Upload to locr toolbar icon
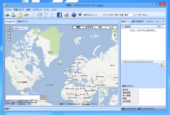The image size is (170, 115). [x=52, y=15]
